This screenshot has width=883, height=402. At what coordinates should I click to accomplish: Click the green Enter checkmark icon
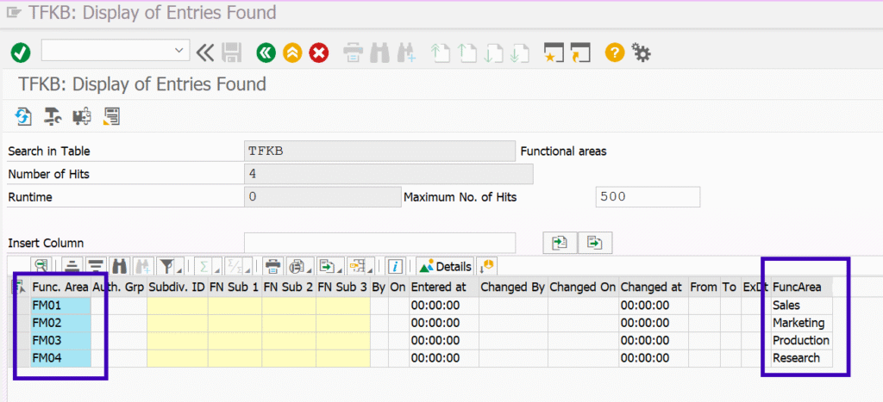[21, 53]
